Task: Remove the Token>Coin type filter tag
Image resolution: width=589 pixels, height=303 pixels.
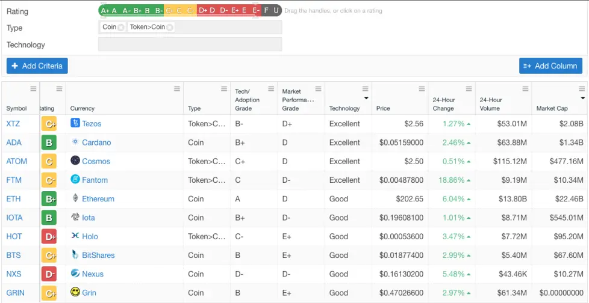Action: 170,28
